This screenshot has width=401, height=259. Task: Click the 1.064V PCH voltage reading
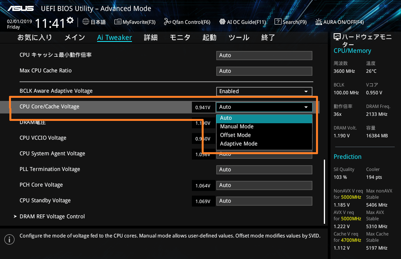[203, 186]
